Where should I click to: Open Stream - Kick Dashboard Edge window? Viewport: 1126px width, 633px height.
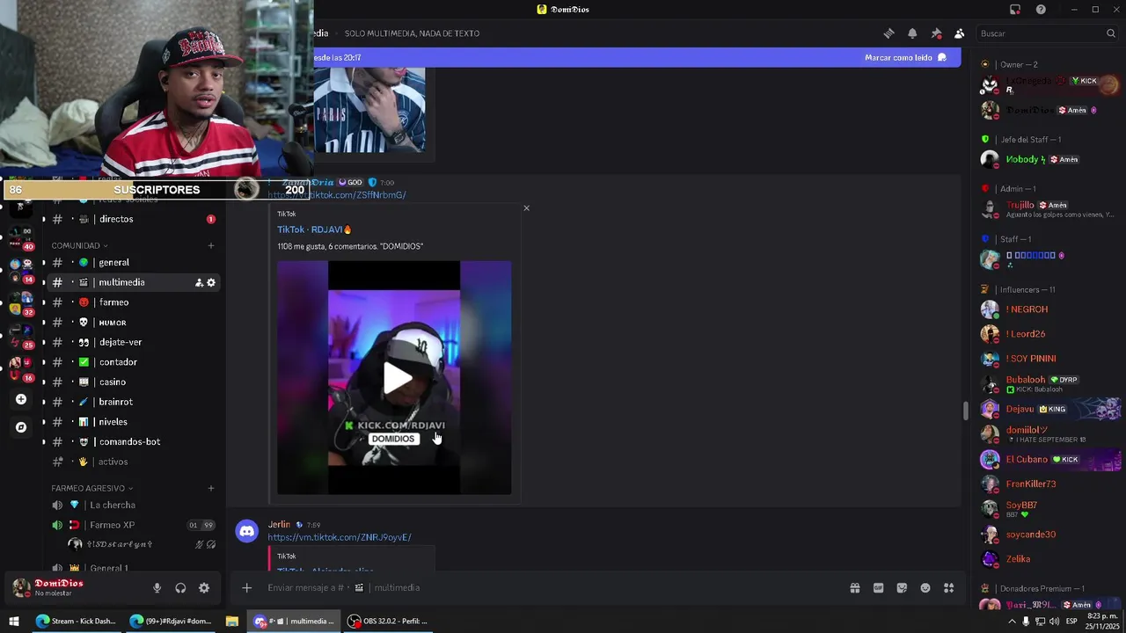pyautogui.click(x=77, y=622)
